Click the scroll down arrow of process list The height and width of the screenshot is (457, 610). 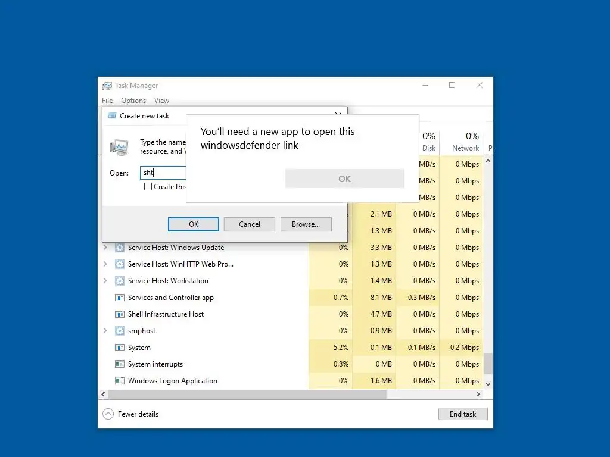pyautogui.click(x=488, y=384)
